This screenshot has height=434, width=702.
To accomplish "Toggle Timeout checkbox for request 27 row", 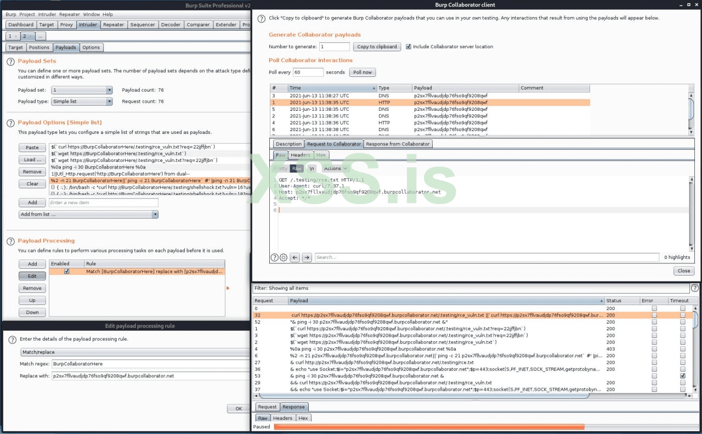I will pyautogui.click(x=683, y=363).
